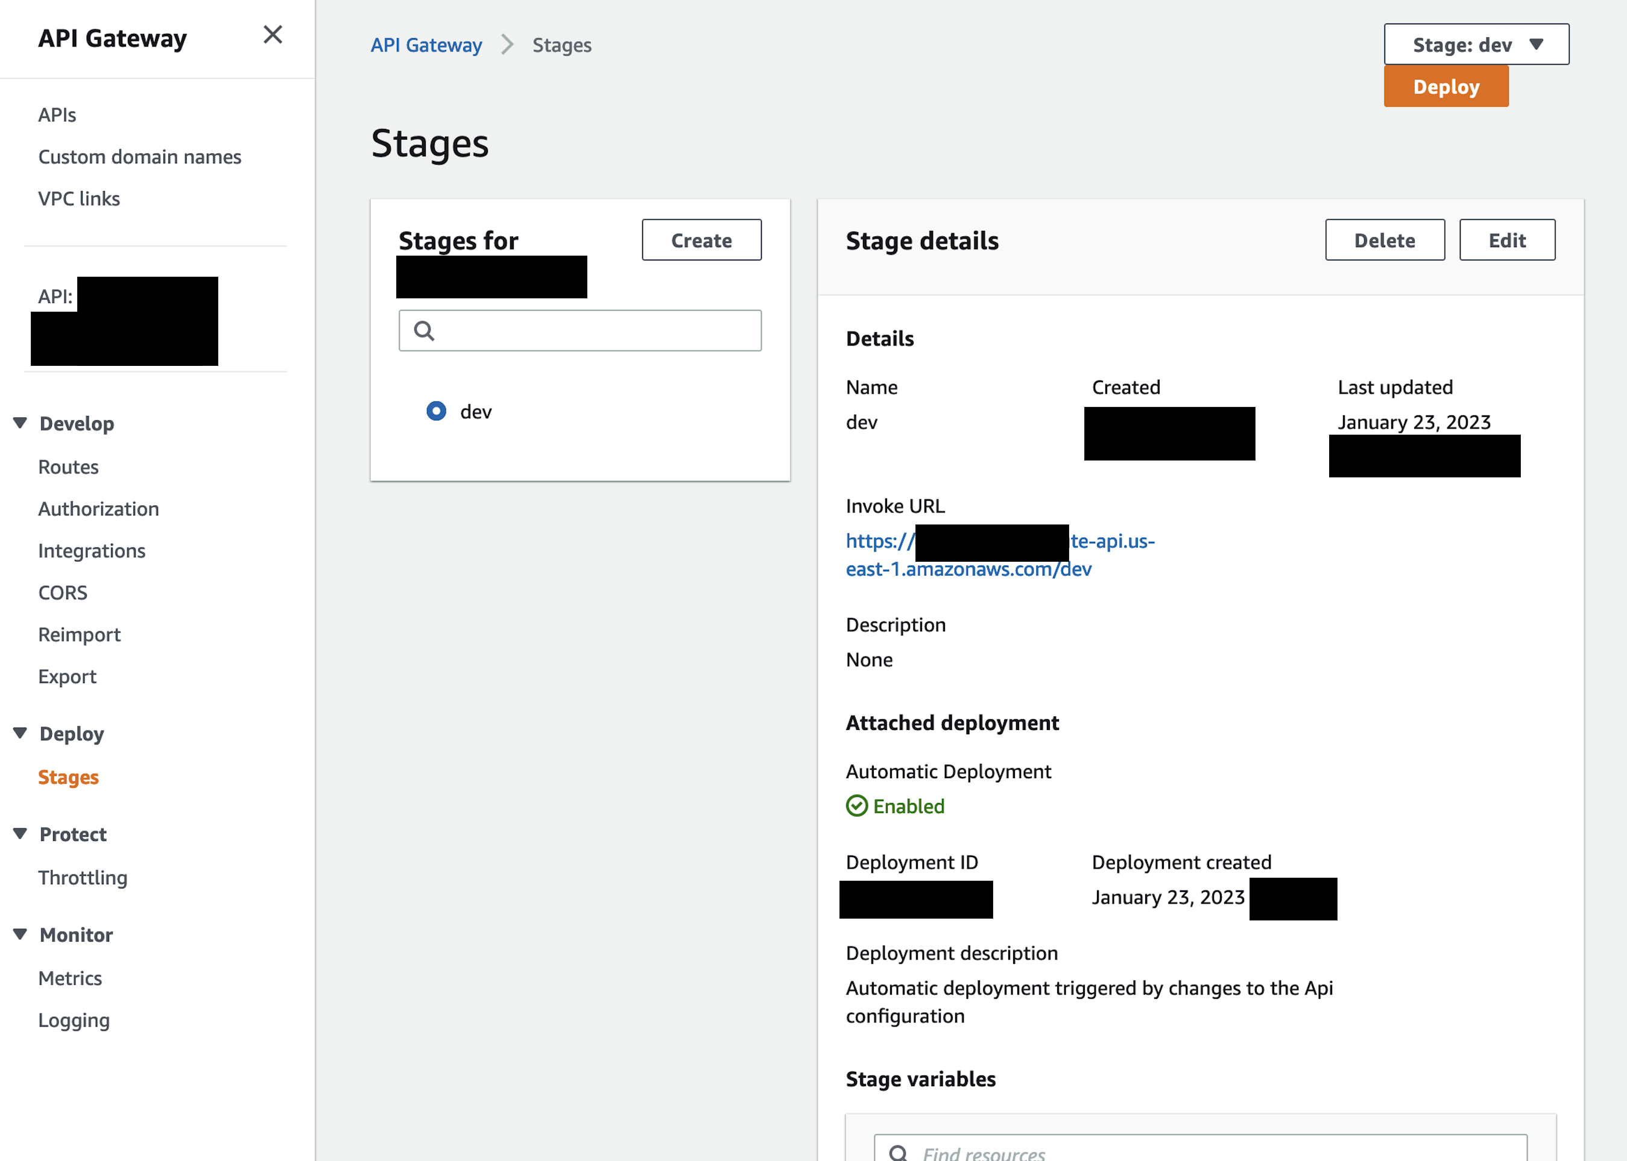Open Reimport page
Viewport: 1627px width, 1161px height.
point(80,634)
